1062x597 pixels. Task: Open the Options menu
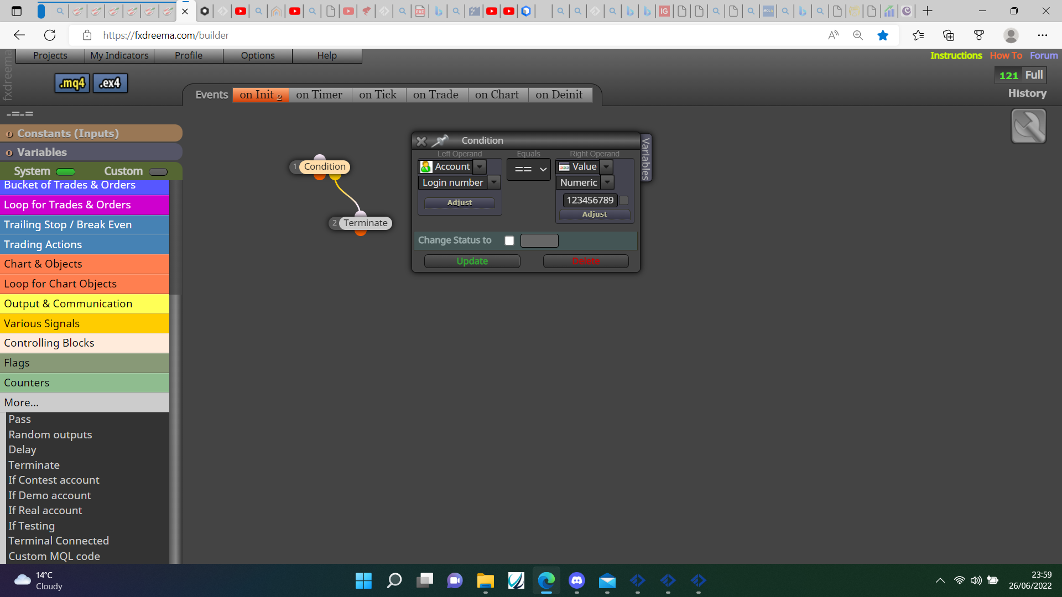click(258, 55)
